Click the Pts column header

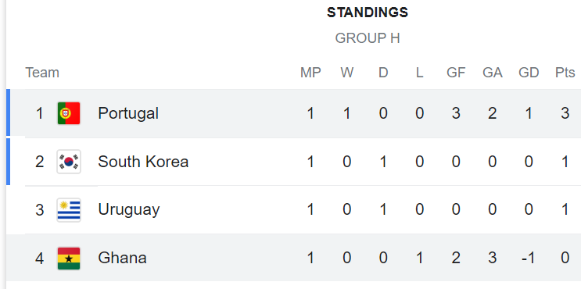[x=565, y=73]
